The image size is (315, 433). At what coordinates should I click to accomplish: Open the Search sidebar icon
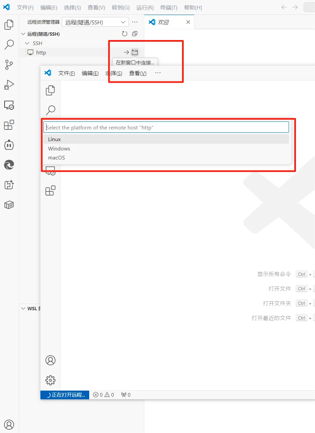9,44
